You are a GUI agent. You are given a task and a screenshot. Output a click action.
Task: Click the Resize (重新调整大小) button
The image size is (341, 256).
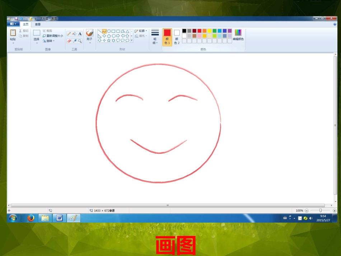pos(52,36)
